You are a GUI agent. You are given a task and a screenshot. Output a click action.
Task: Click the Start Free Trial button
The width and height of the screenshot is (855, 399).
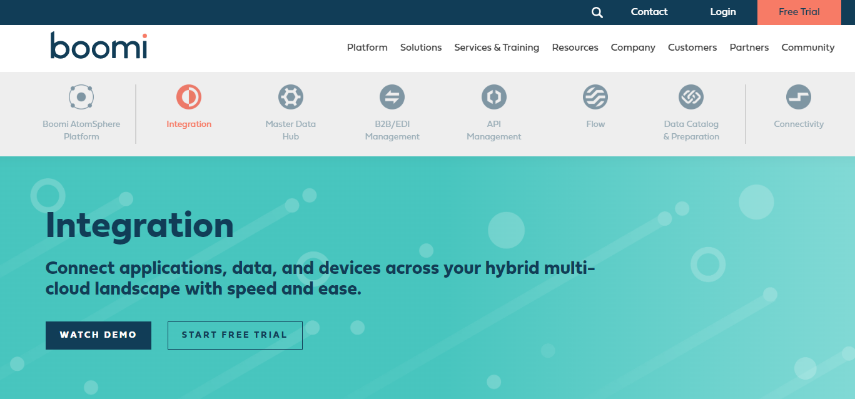point(235,335)
